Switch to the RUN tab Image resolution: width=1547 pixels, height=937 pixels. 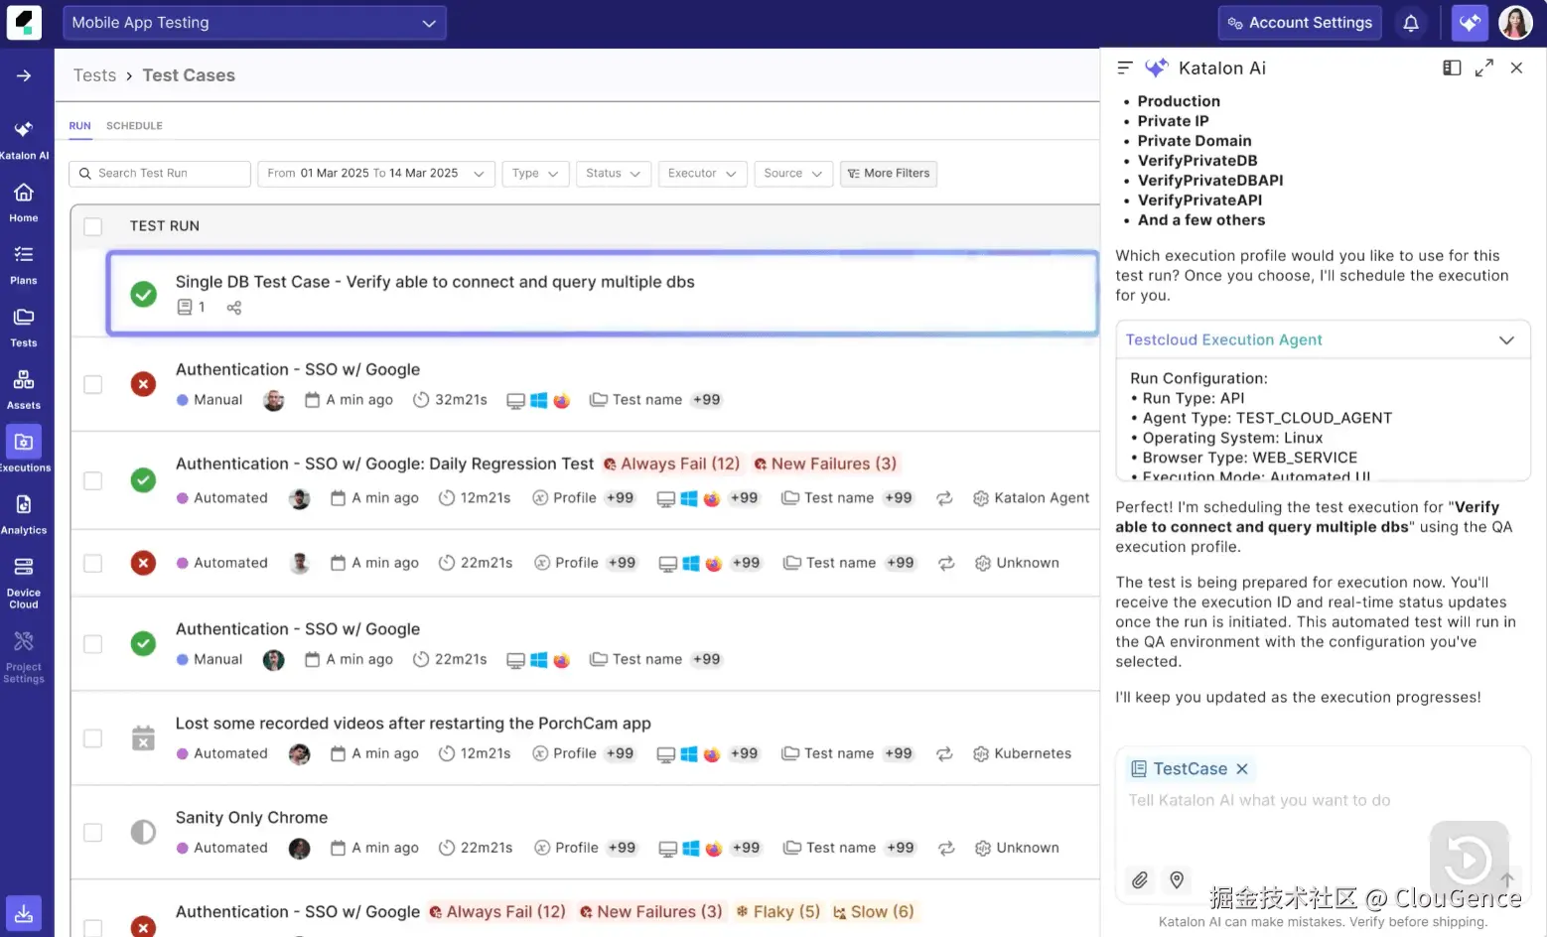(x=79, y=126)
